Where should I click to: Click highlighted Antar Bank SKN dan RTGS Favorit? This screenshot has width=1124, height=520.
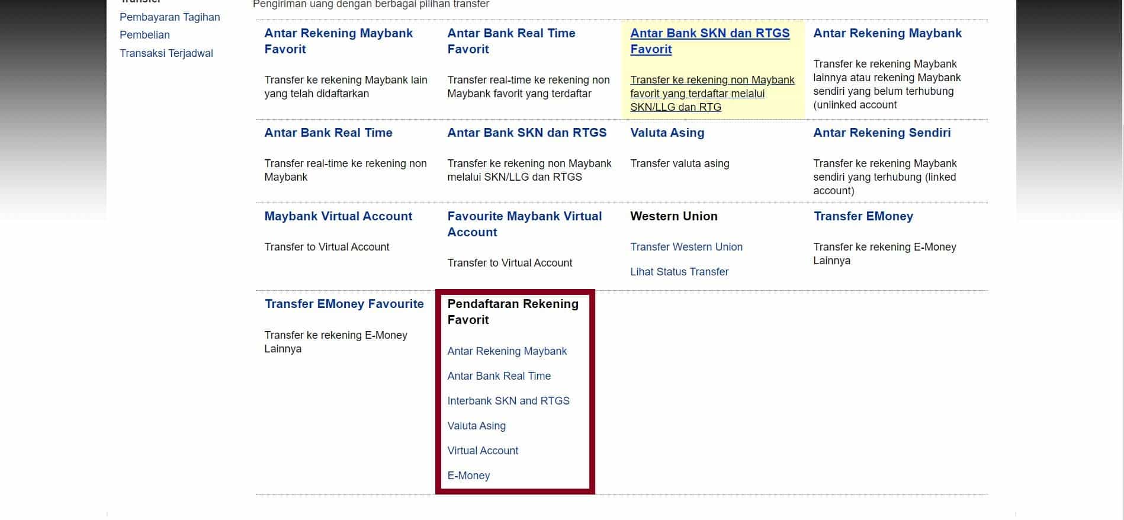point(709,41)
